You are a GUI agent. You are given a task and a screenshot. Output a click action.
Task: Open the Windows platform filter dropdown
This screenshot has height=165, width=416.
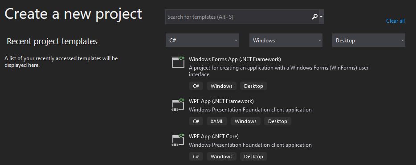pyautogui.click(x=286, y=41)
